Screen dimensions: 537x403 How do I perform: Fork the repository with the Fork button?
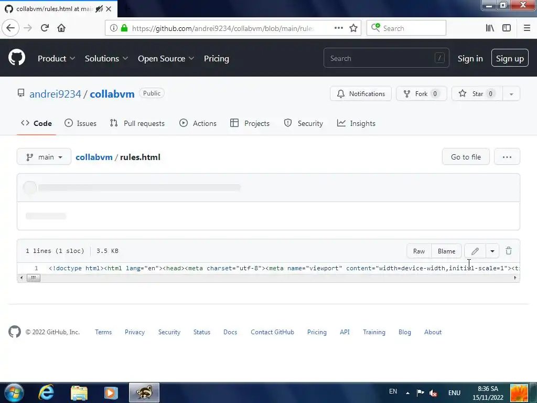click(422, 94)
